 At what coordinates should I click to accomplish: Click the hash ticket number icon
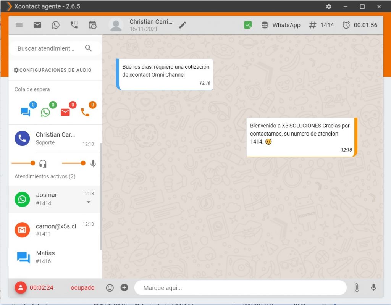click(x=312, y=25)
